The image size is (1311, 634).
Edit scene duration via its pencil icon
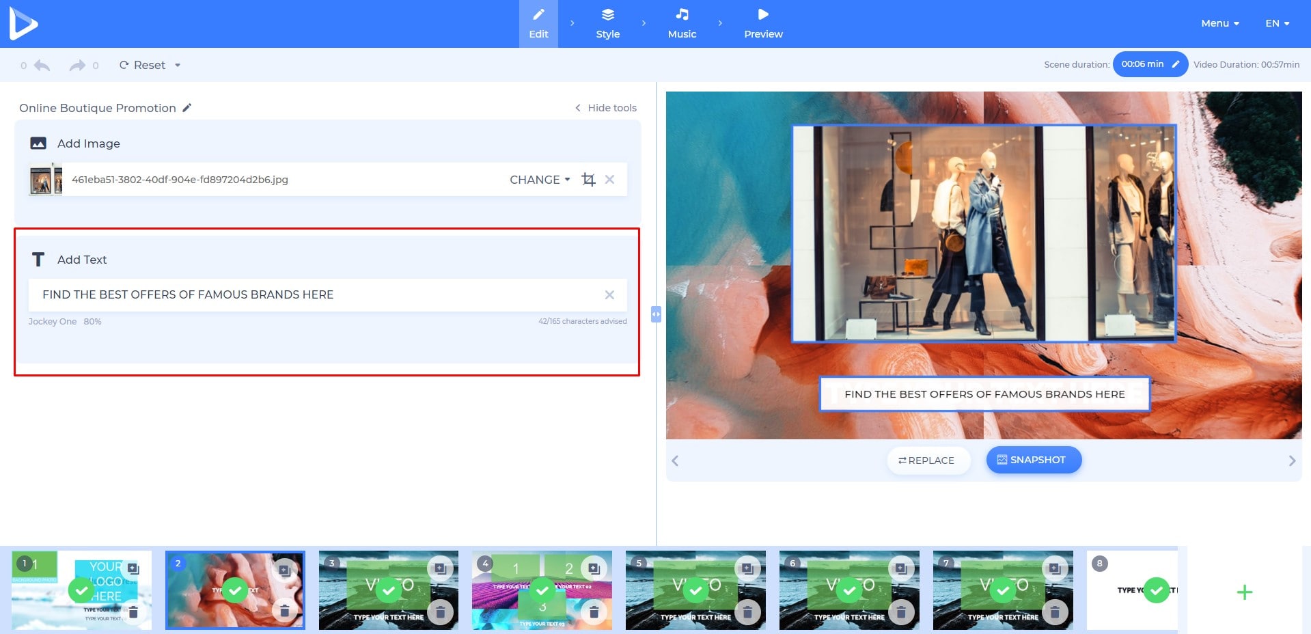coord(1176,64)
